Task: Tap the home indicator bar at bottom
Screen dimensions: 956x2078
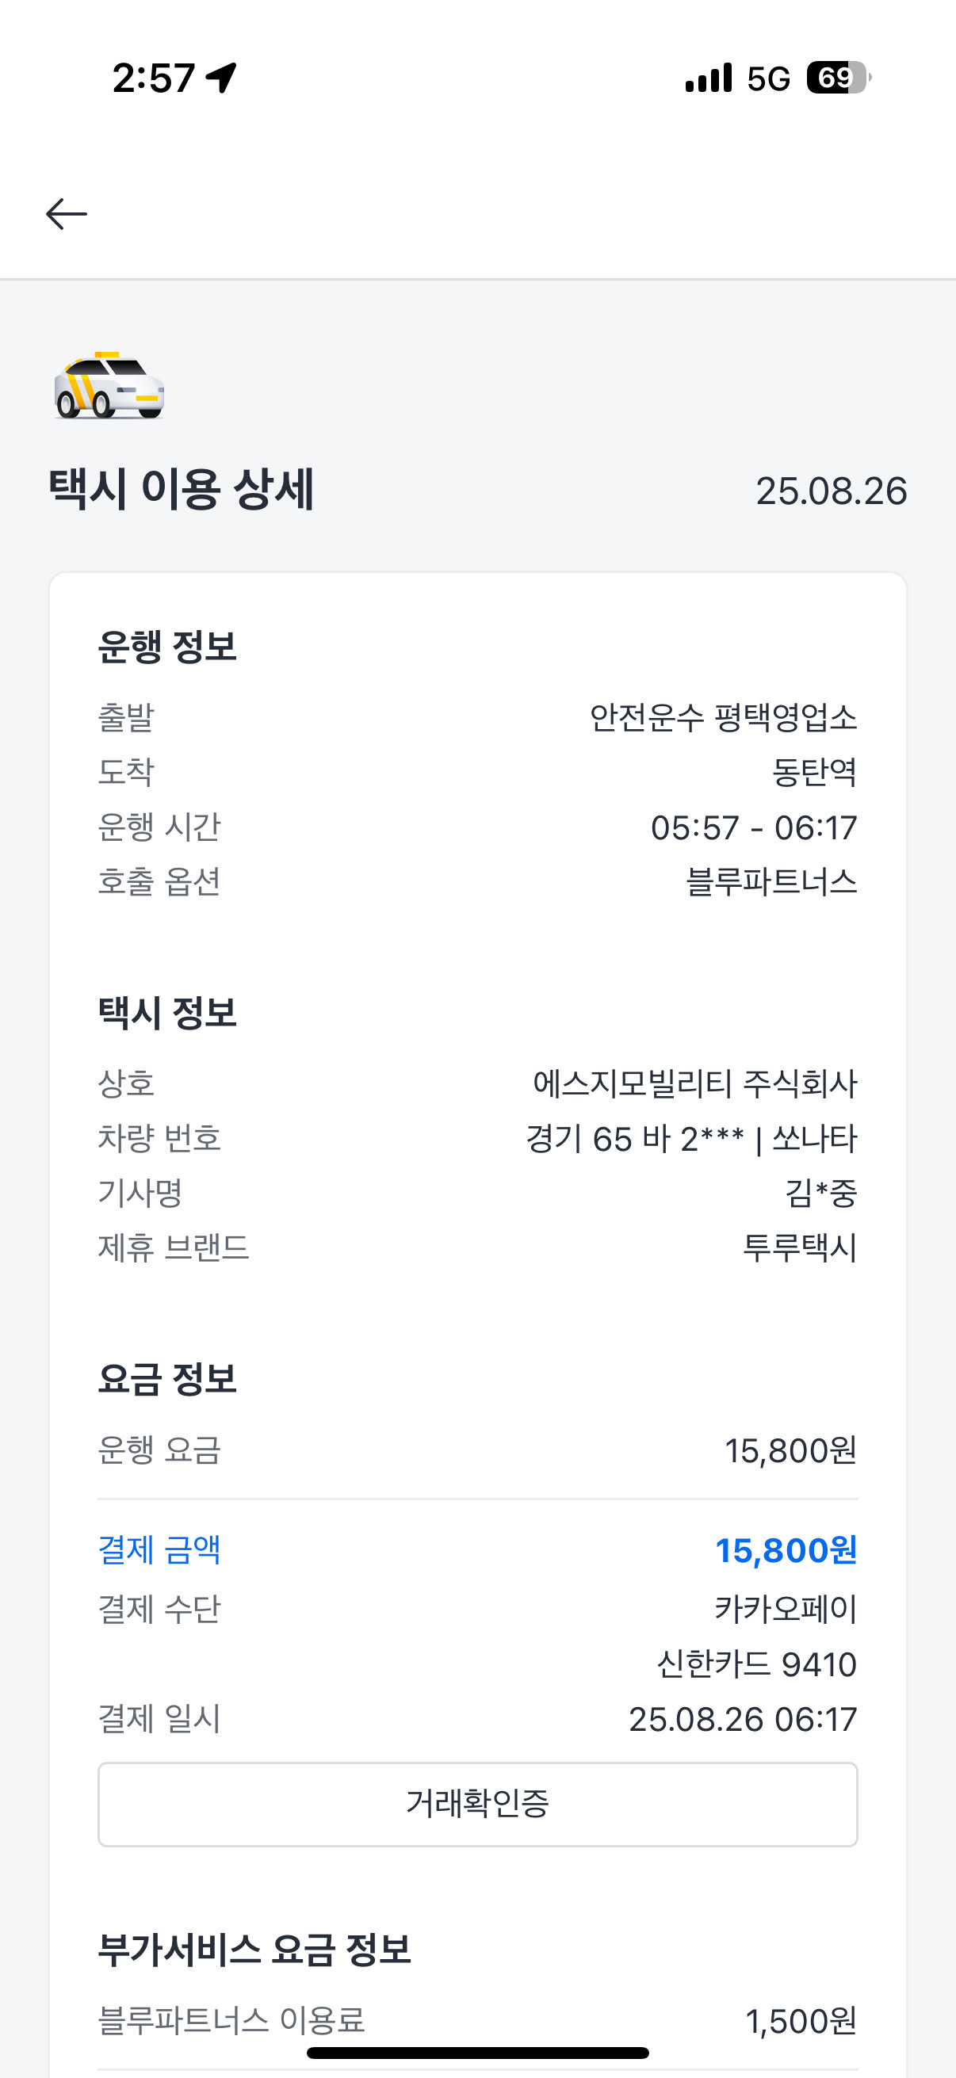Action: tap(477, 2052)
